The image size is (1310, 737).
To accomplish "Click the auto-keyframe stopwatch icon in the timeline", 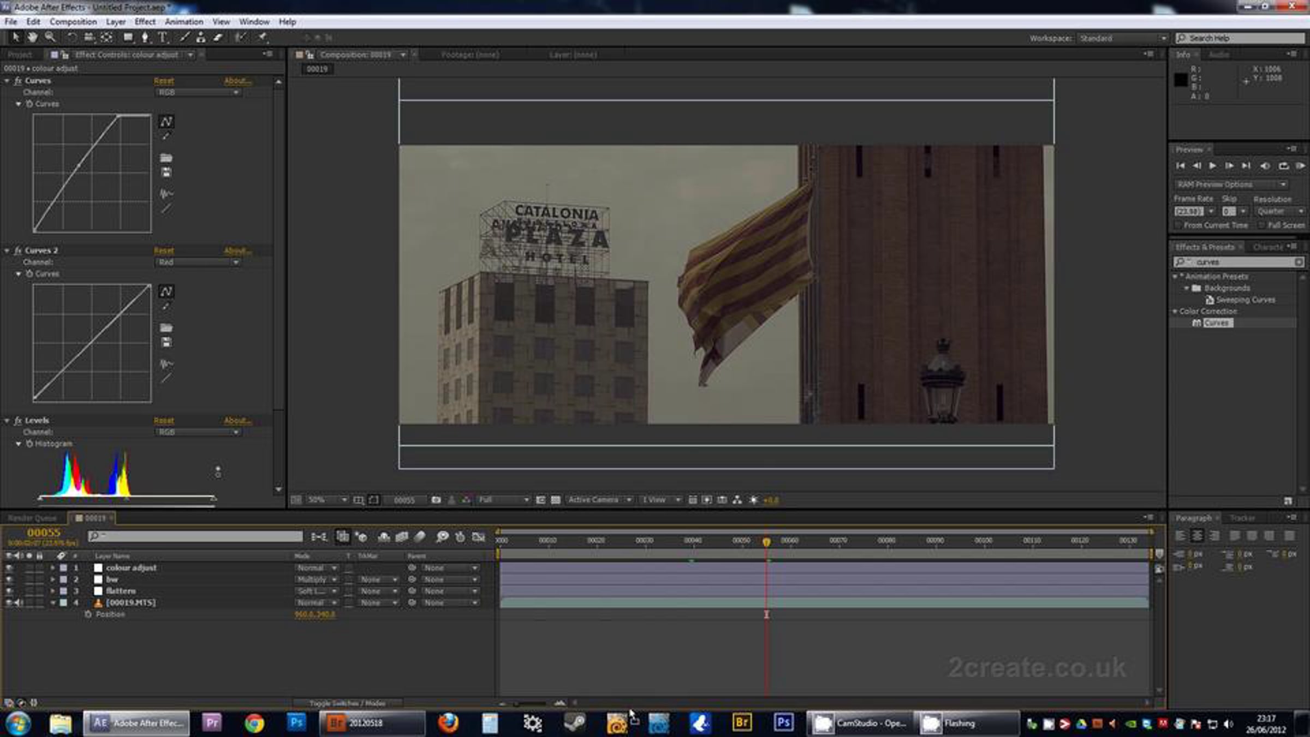I will [x=460, y=537].
